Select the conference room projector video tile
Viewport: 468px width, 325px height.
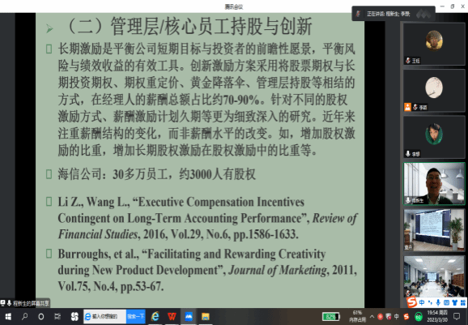pyautogui.click(x=434, y=230)
